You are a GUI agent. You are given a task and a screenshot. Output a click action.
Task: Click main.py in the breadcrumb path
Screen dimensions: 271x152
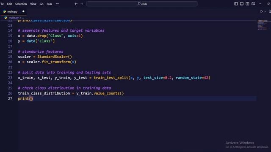(14, 18)
